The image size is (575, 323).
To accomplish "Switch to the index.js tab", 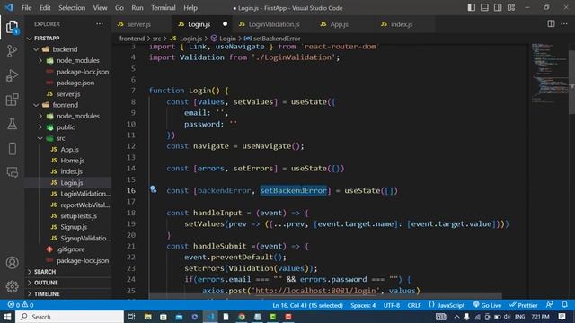I will 402,24.
